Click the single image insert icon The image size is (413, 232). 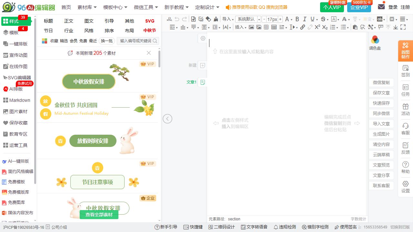coord(251,27)
